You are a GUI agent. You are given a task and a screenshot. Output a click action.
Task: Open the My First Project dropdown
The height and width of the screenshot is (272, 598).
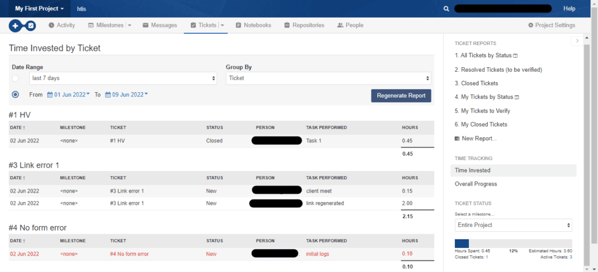coord(39,9)
